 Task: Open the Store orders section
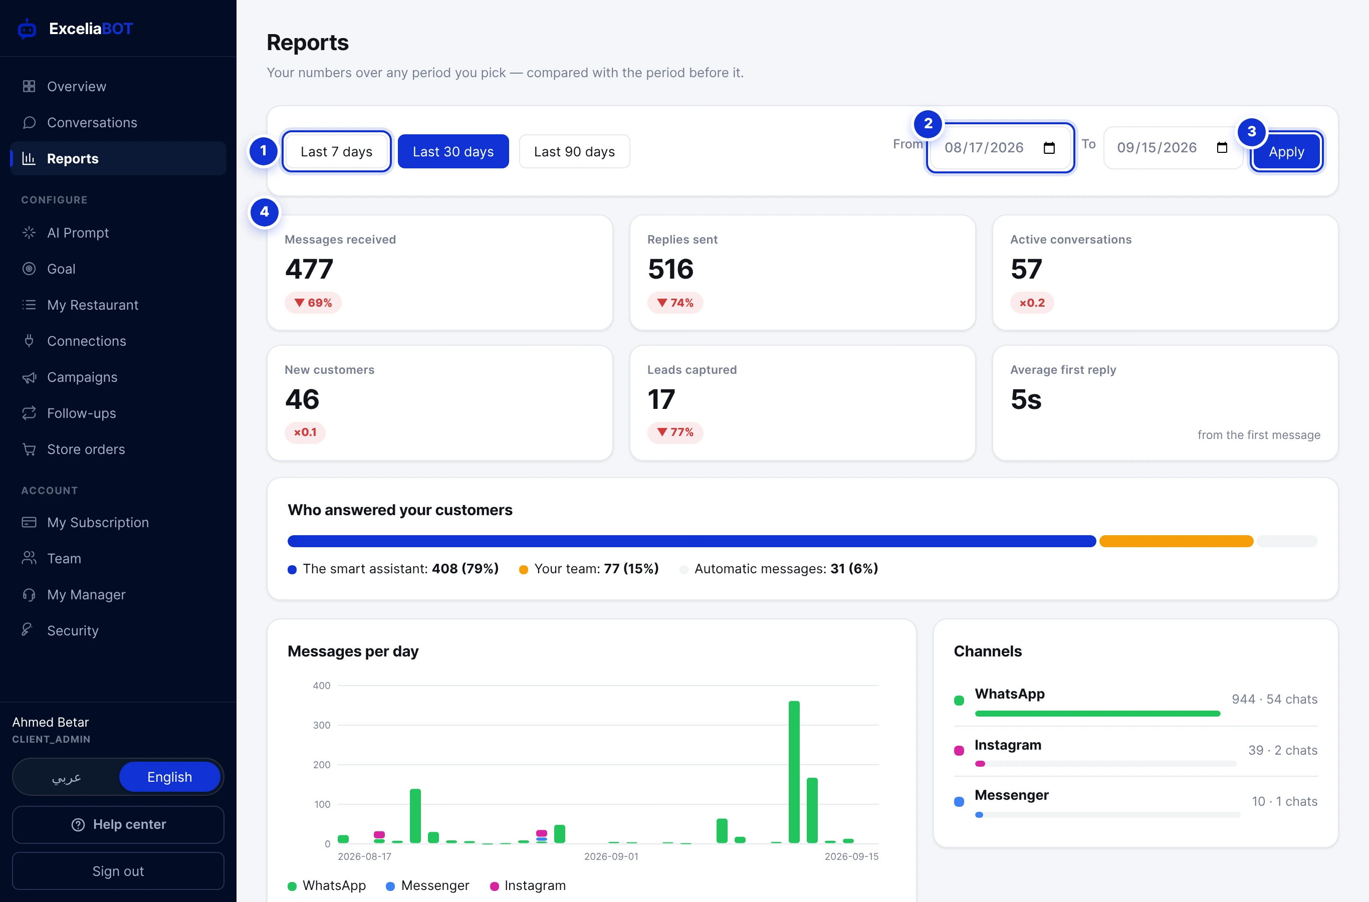tap(118, 449)
